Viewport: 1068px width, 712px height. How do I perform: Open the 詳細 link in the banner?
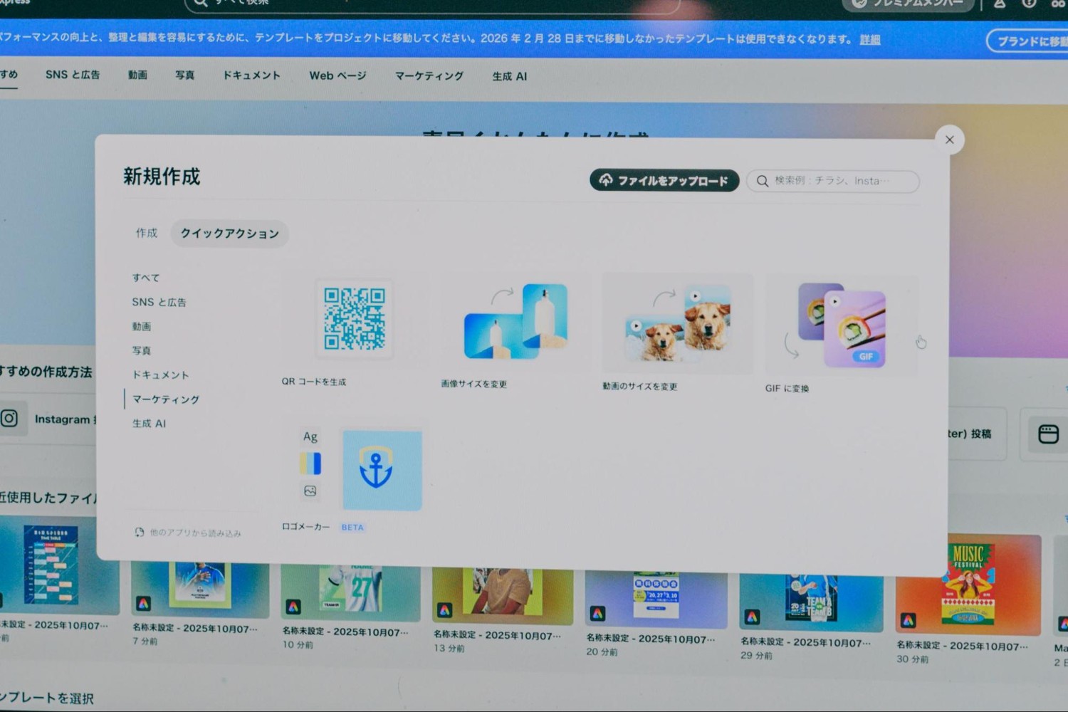coord(869,40)
